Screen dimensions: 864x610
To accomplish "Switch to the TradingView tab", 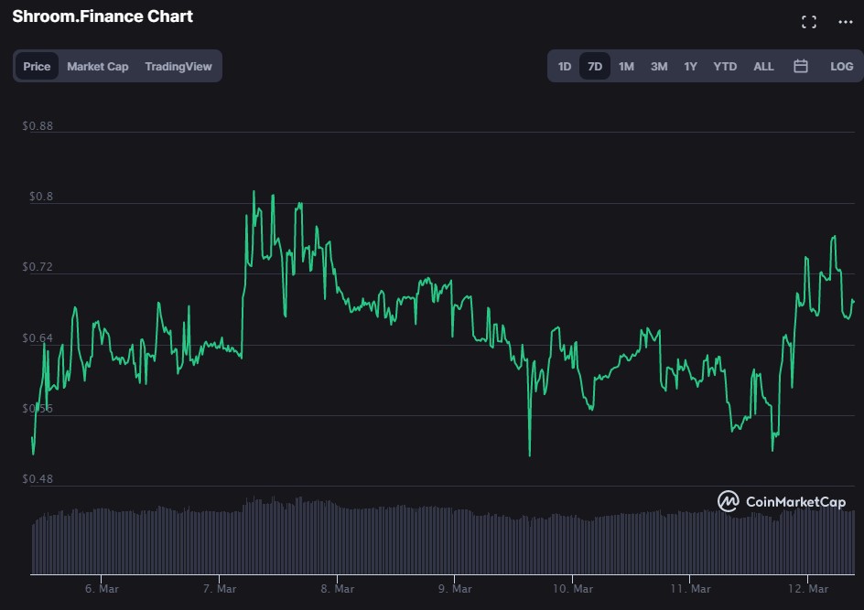I will click(178, 67).
